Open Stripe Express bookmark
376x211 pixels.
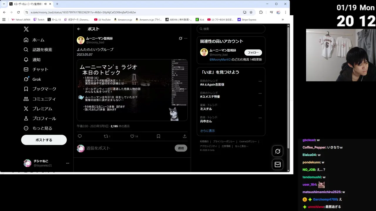tap(247, 20)
